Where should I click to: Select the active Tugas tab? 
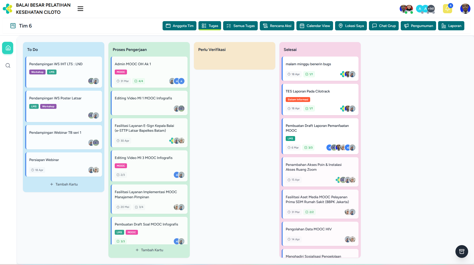[x=209, y=26]
